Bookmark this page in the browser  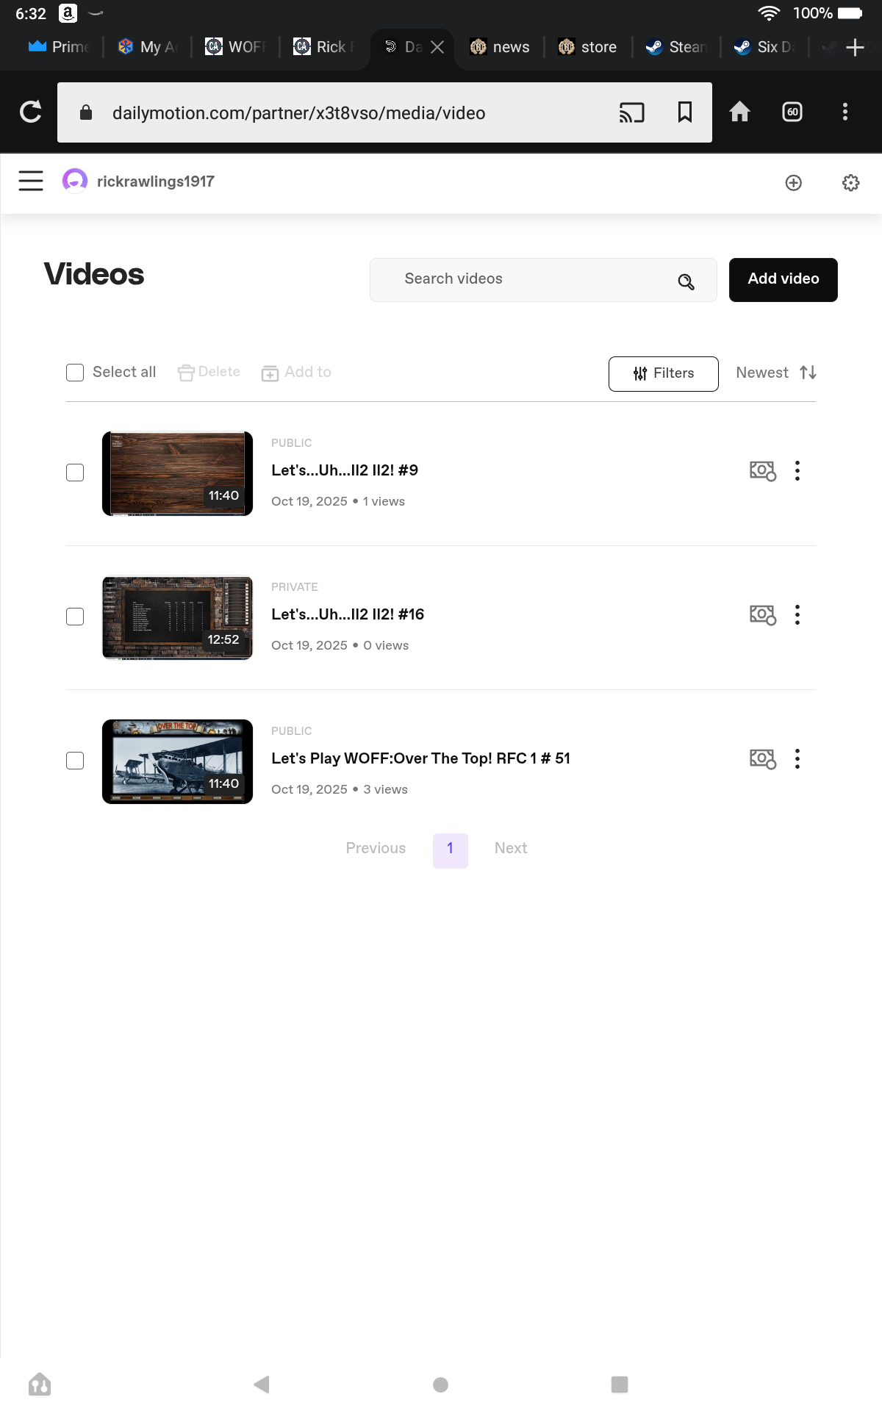(684, 112)
